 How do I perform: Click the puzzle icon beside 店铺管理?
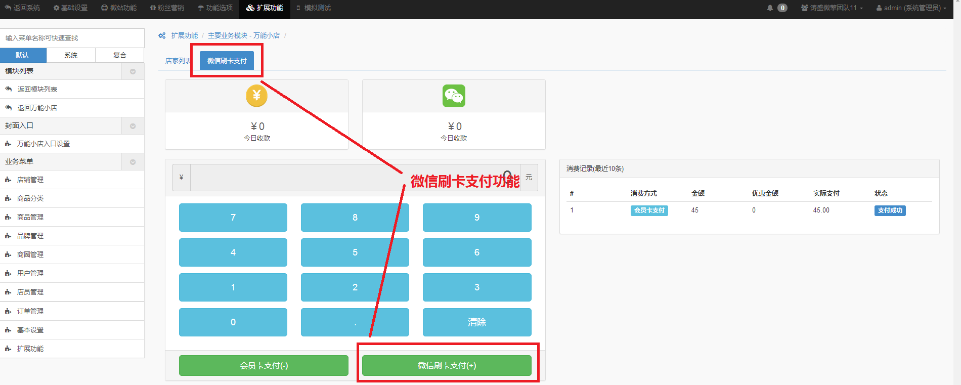tap(8, 180)
